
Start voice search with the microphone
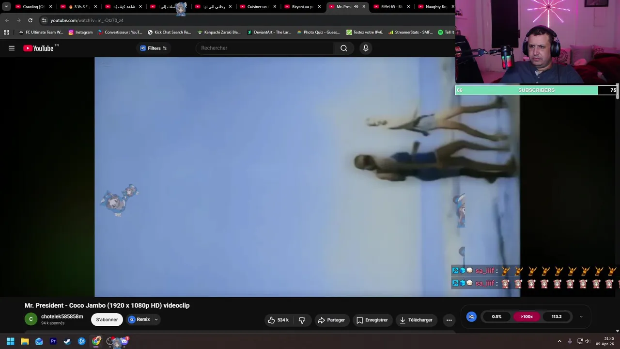tap(366, 48)
